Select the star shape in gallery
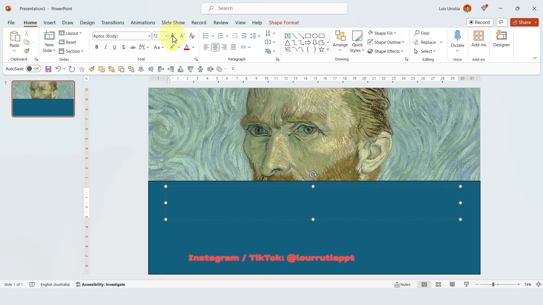 [x=321, y=50]
